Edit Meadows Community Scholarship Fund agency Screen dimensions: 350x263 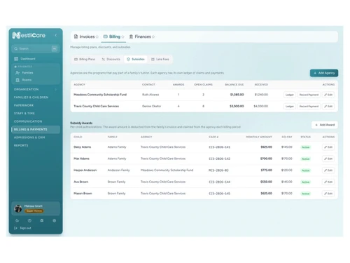tap(328, 95)
